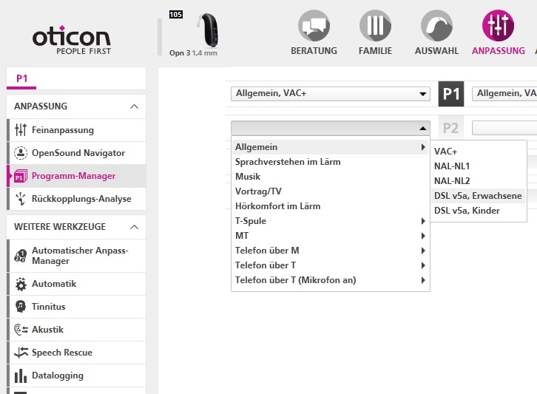Open Feinanpassung from the sidebar

77,130
